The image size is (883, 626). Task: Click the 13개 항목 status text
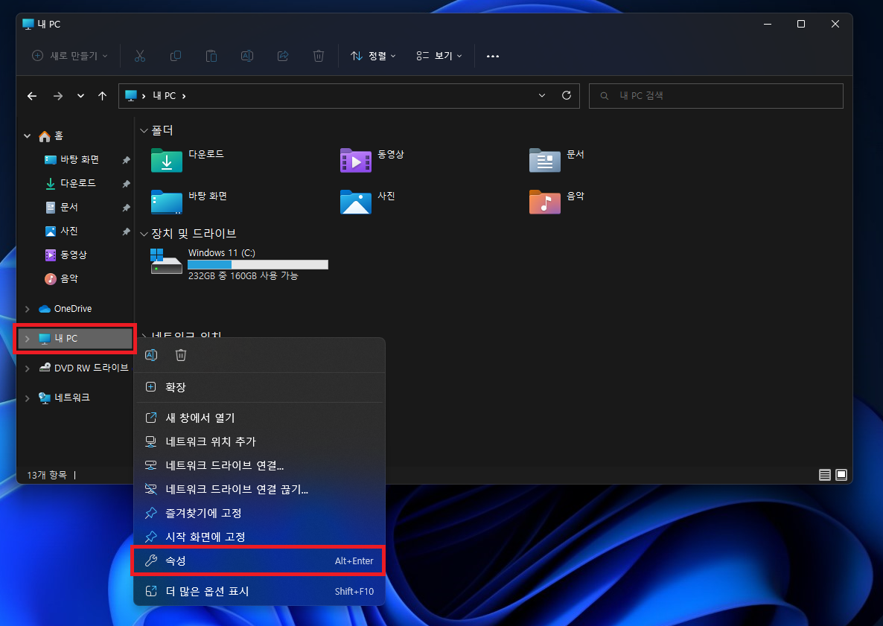pyautogui.click(x=47, y=475)
